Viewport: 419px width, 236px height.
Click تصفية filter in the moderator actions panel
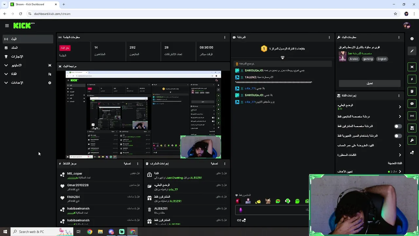pyautogui.click(x=214, y=164)
